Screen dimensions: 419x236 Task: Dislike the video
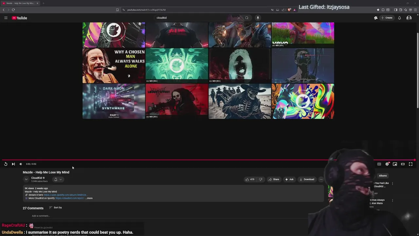pyautogui.click(x=261, y=179)
